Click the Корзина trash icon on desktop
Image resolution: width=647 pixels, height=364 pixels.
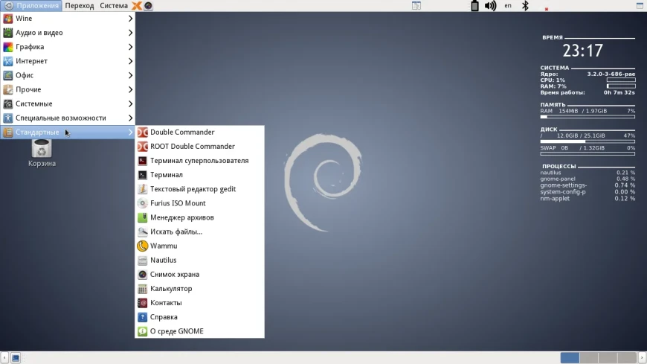point(42,148)
